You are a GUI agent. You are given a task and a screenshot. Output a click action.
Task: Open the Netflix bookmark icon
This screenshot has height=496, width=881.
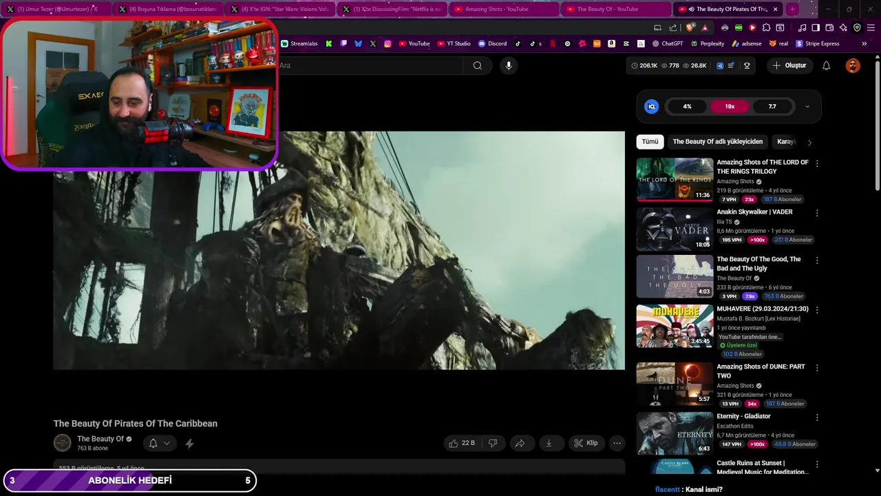[553, 43]
